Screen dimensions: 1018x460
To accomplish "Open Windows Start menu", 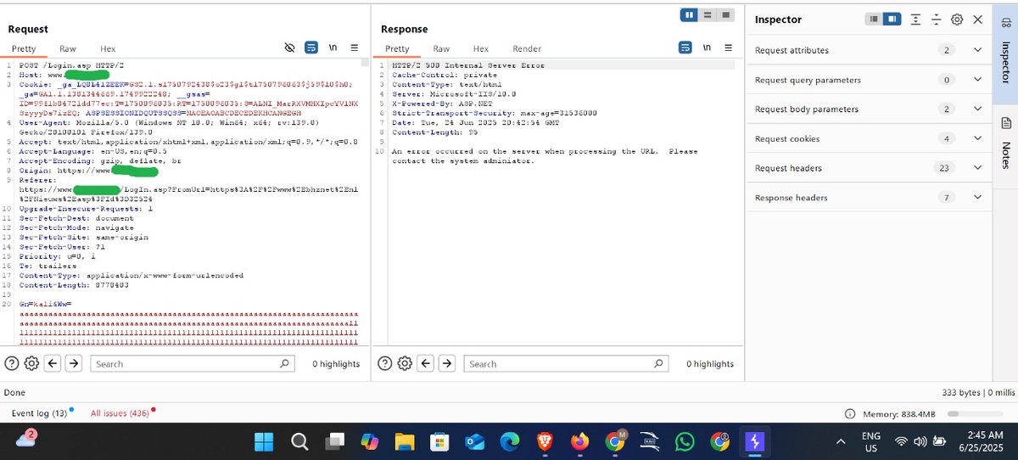I will click(x=264, y=441).
